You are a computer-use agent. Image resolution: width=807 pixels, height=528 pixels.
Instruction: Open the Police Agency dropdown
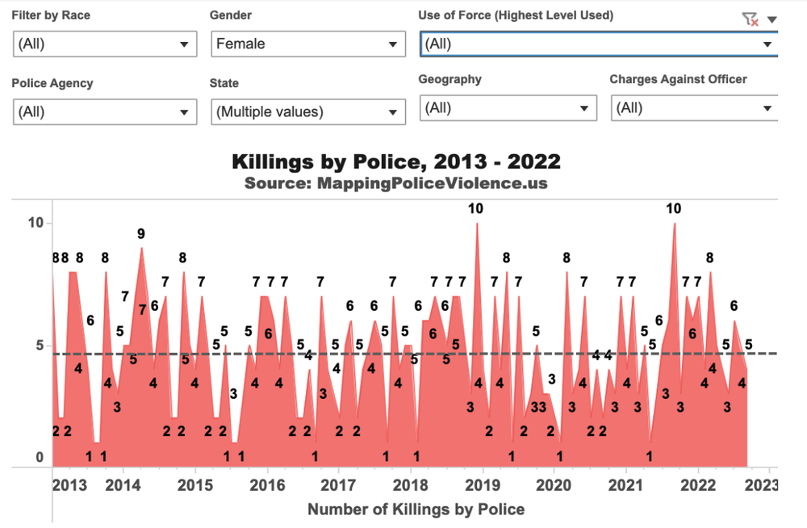coord(105,111)
